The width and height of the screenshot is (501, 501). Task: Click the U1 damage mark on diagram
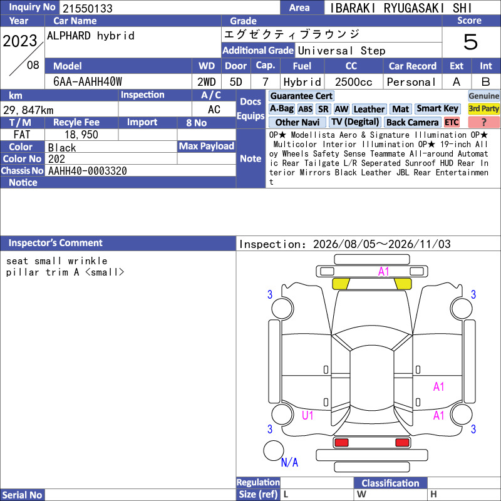307,415
